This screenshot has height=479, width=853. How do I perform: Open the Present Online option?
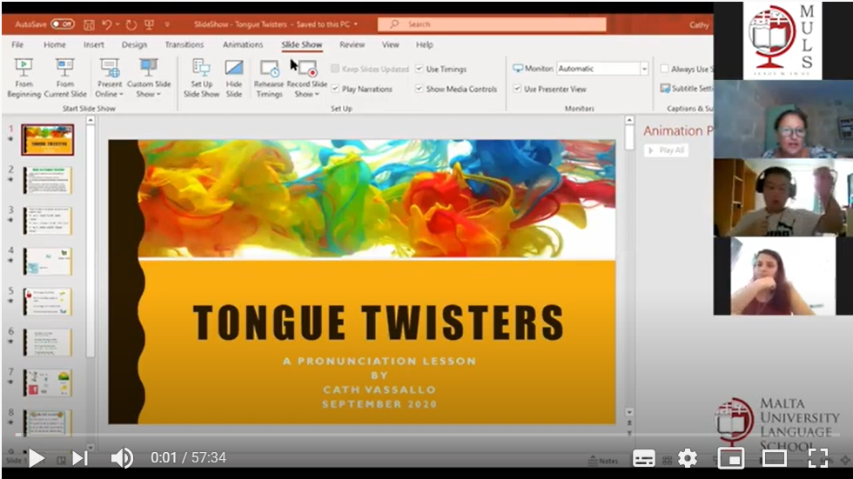click(110, 78)
